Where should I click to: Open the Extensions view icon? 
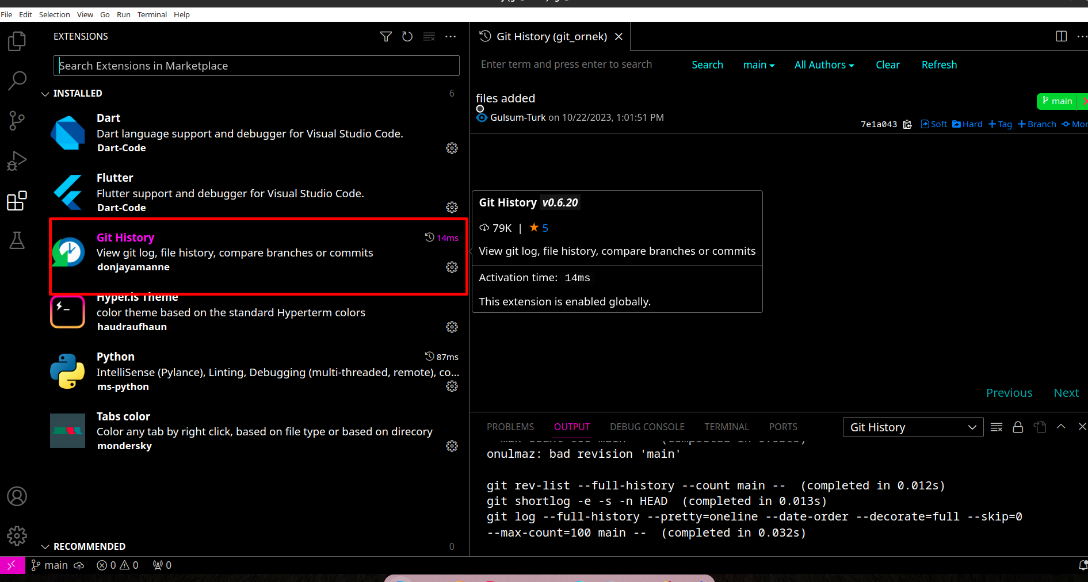tap(17, 201)
